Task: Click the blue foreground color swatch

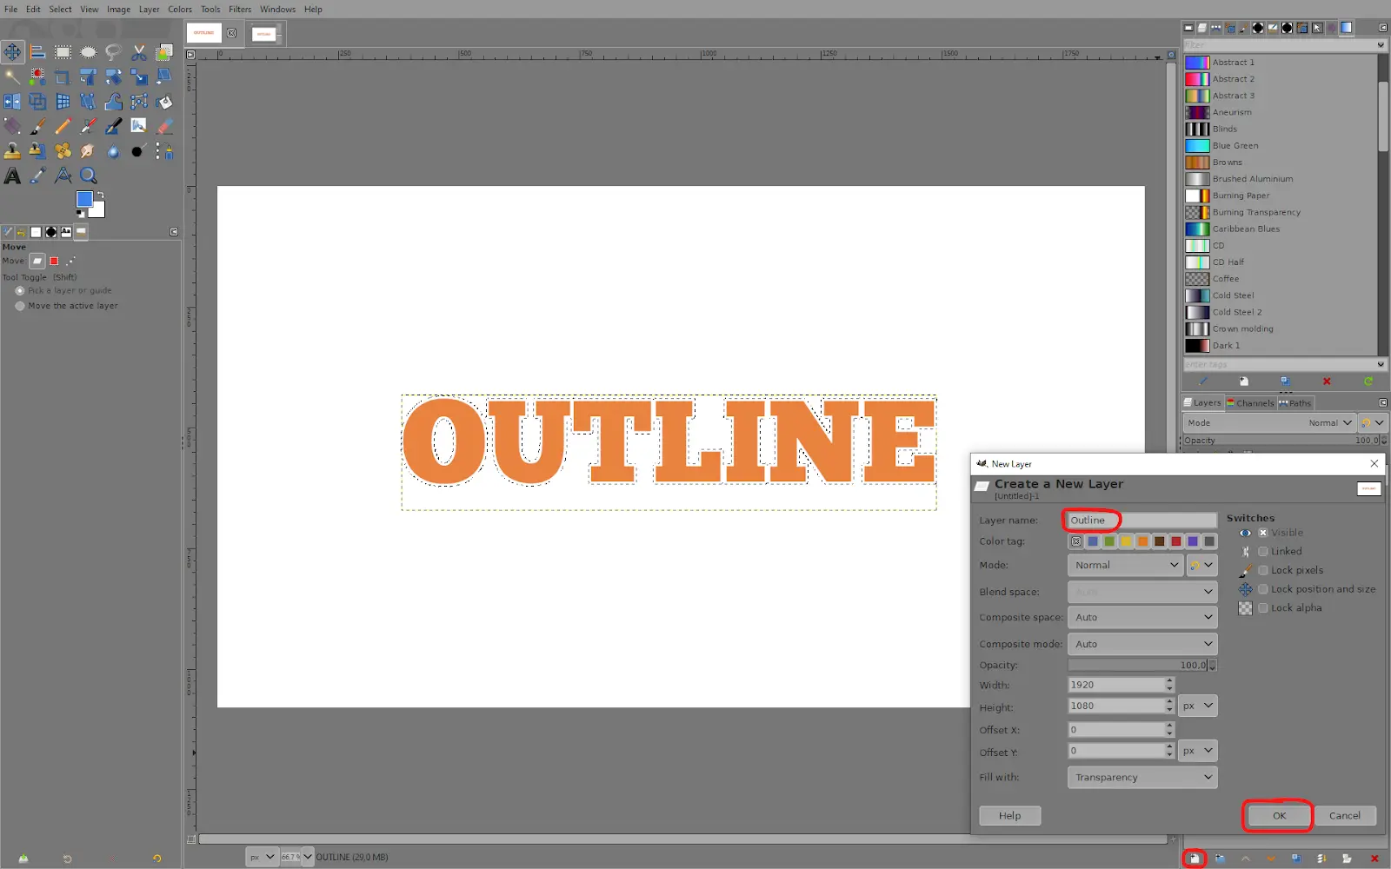Action: click(83, 199)
